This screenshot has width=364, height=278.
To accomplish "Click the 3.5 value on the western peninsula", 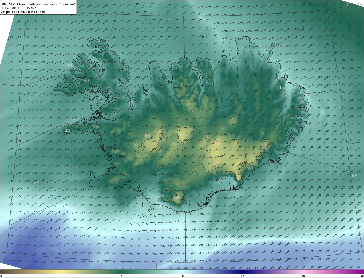I will [67, 130].
